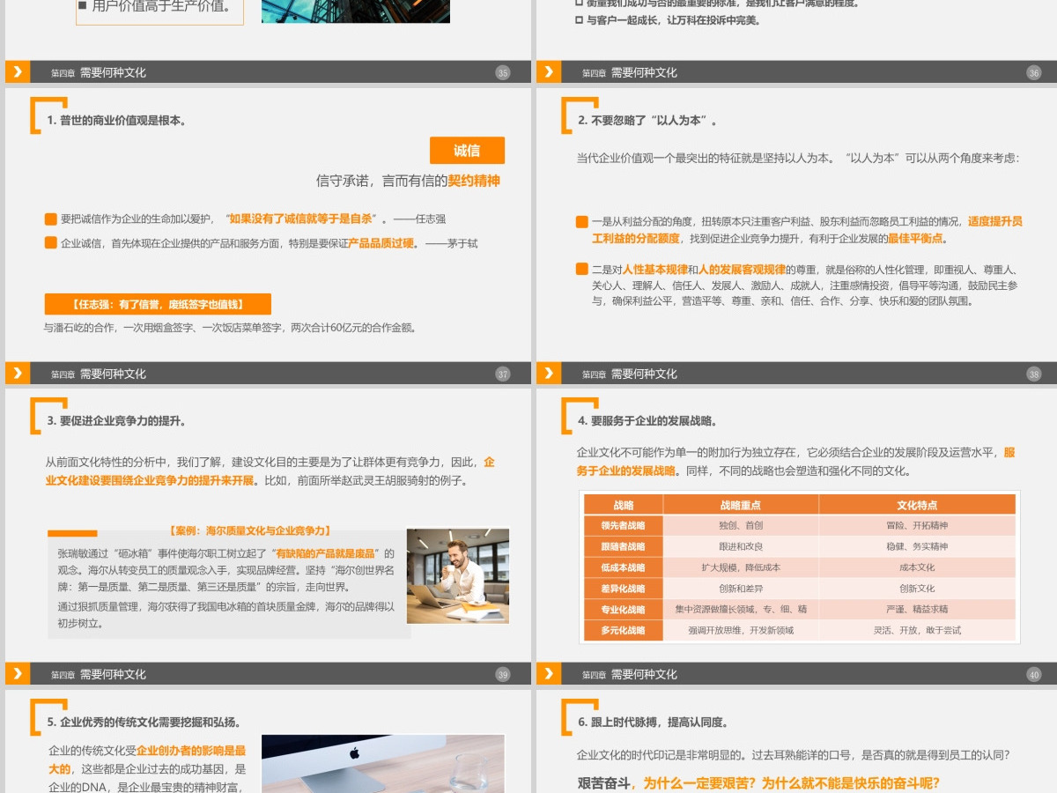Select the page number 38 badge

tap(1034, 374)
